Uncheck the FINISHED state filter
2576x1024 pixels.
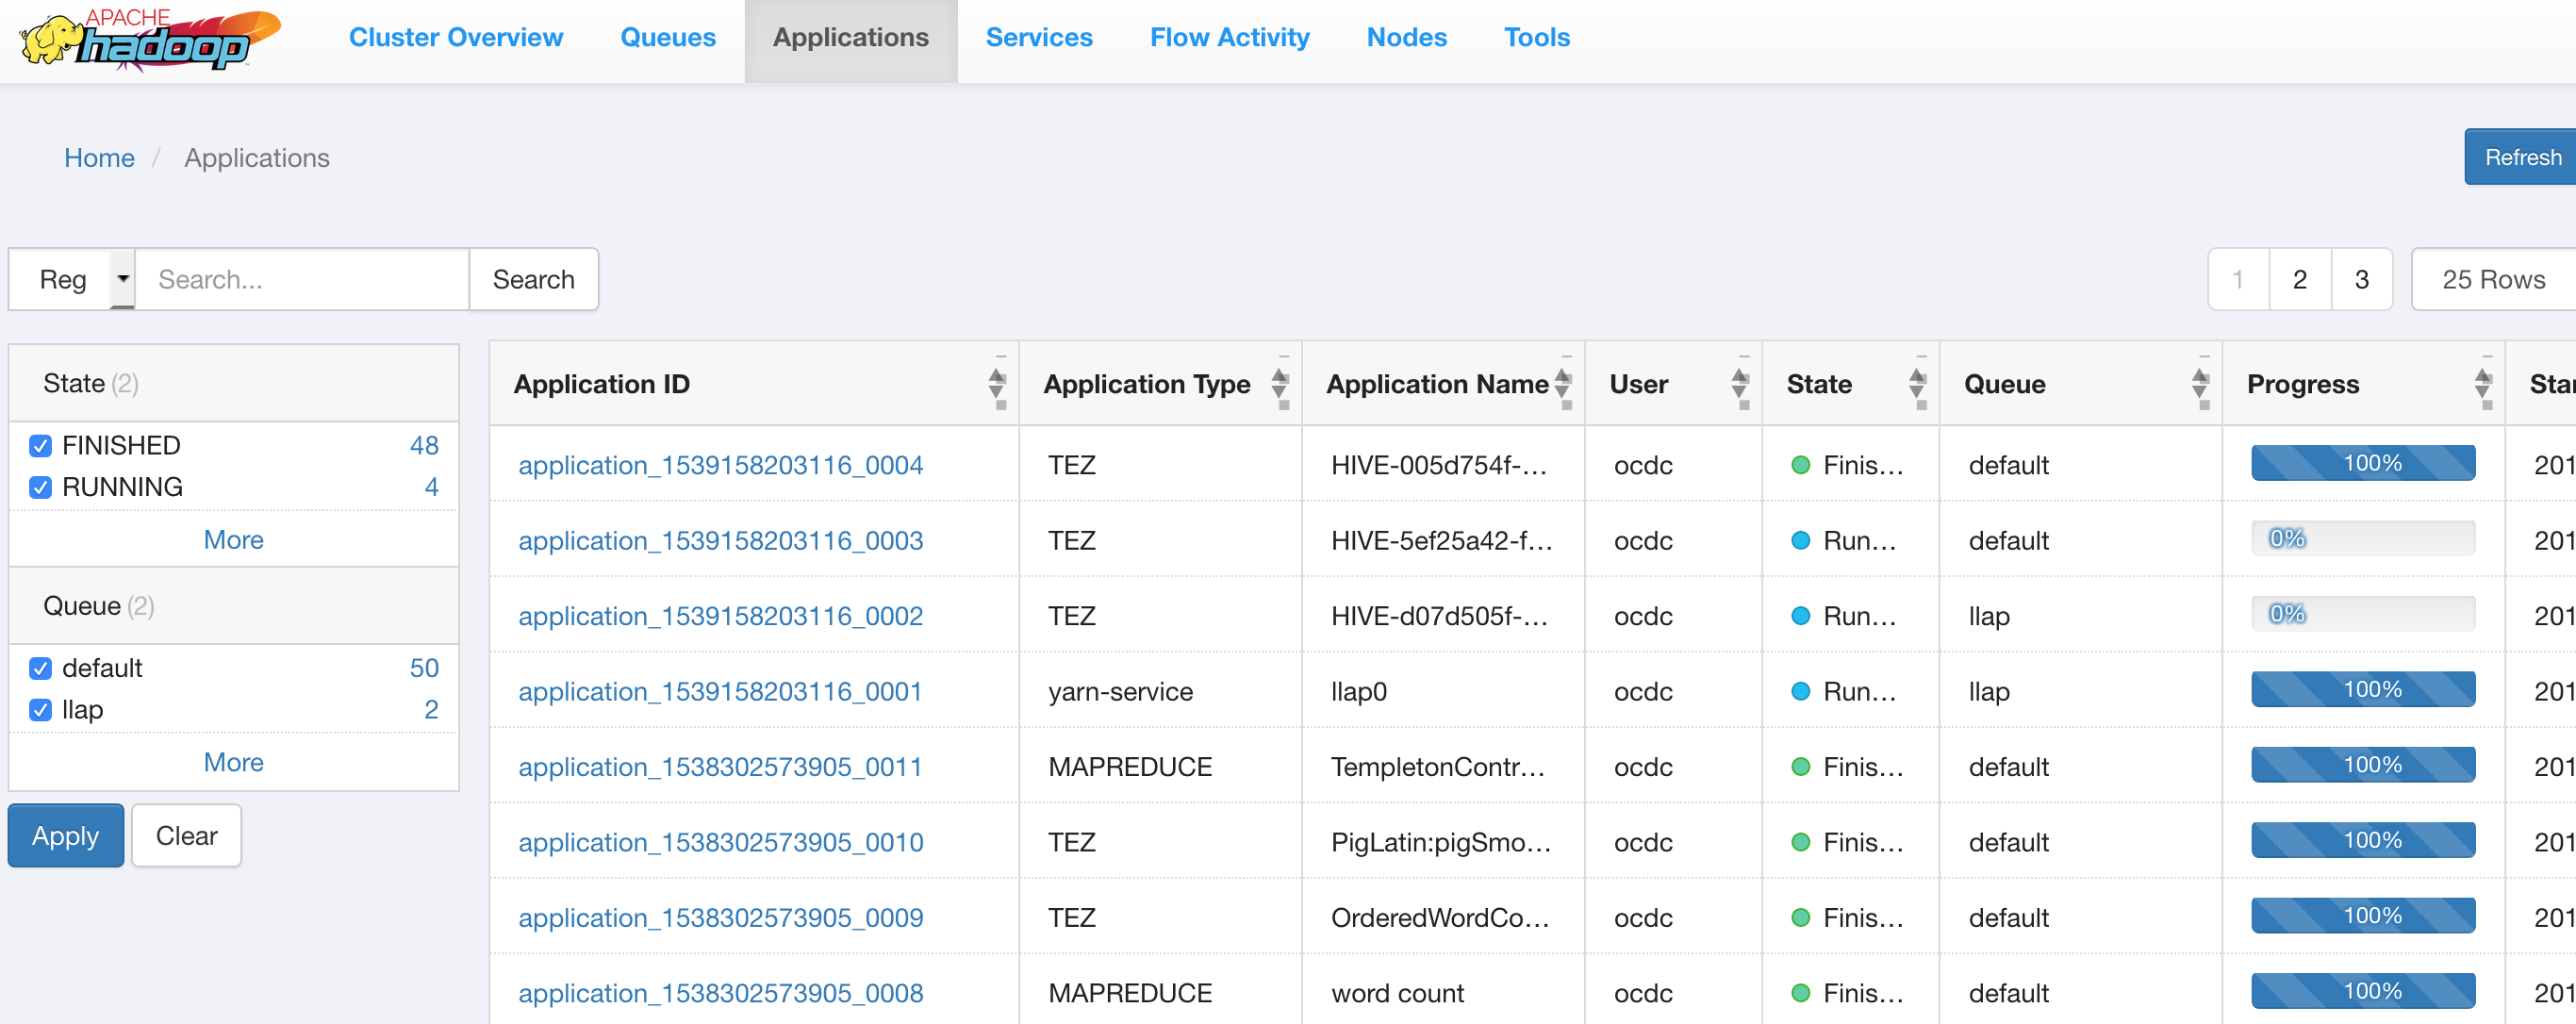[x=40, y=446]
